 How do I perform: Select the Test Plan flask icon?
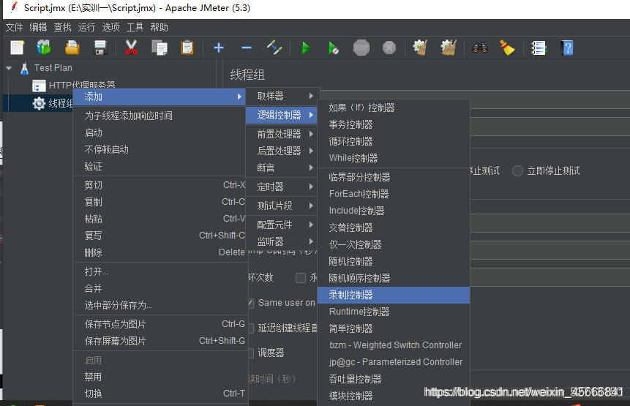24,68
